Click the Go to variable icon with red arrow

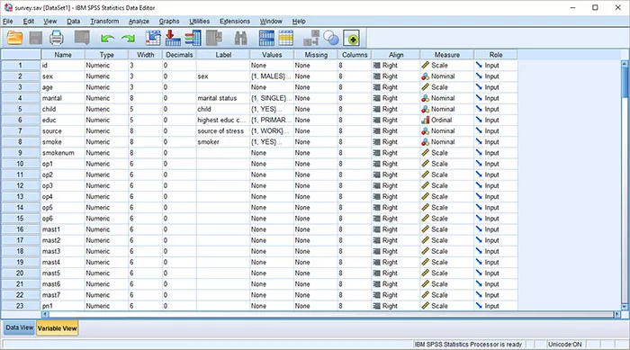(x=173, y=38)
